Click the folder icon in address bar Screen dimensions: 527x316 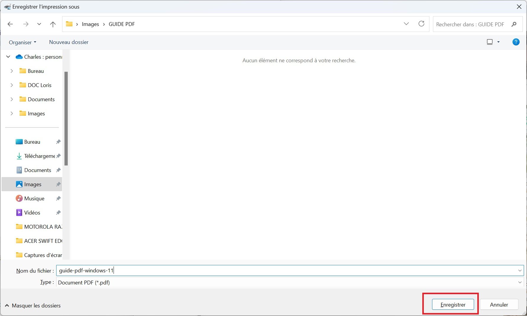tap(69, 24)
